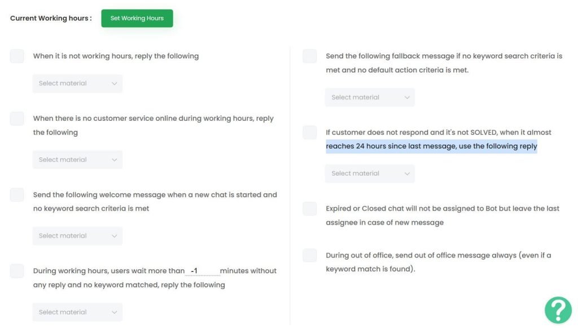Expand the 24 hours reply material dropdown

tap(370, 173)
